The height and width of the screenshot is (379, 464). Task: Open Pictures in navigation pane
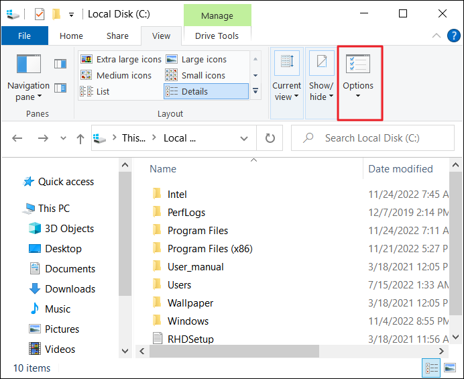[54, 329]
